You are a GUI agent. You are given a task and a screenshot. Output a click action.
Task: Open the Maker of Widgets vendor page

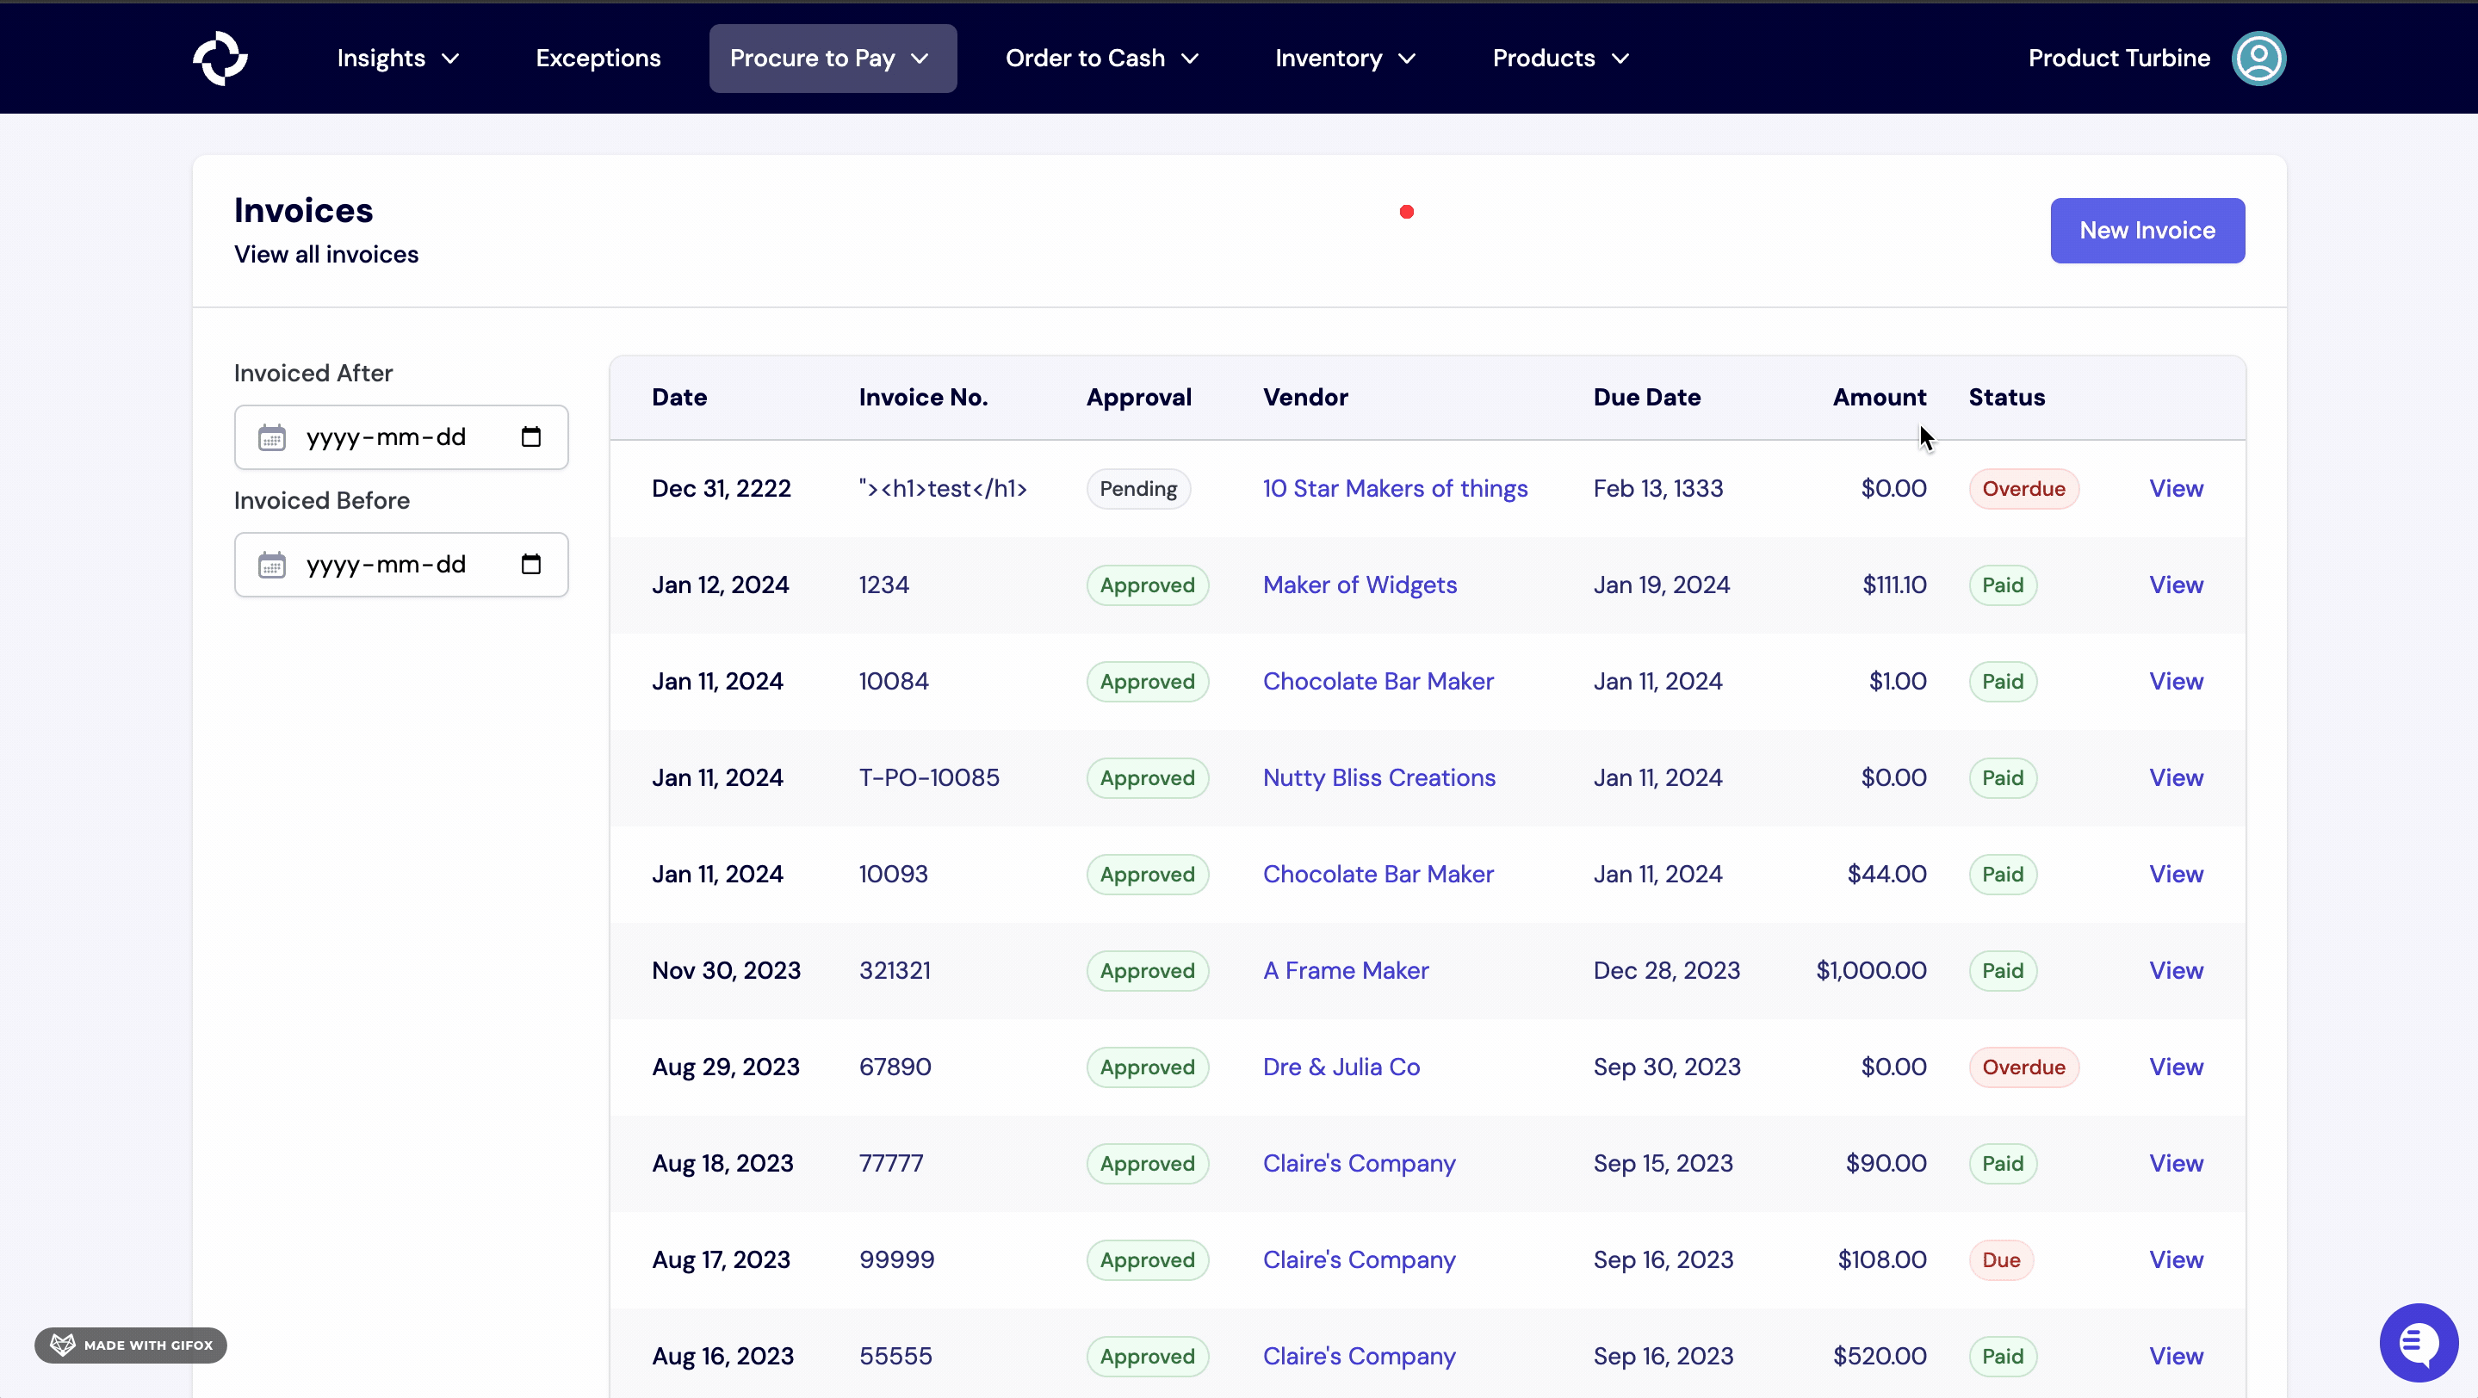[x=1359, y=584]
